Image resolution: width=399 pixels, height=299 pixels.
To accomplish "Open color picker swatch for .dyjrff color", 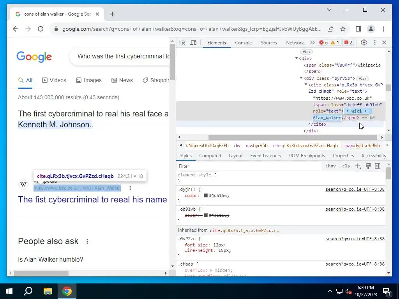I will [206, 195].
